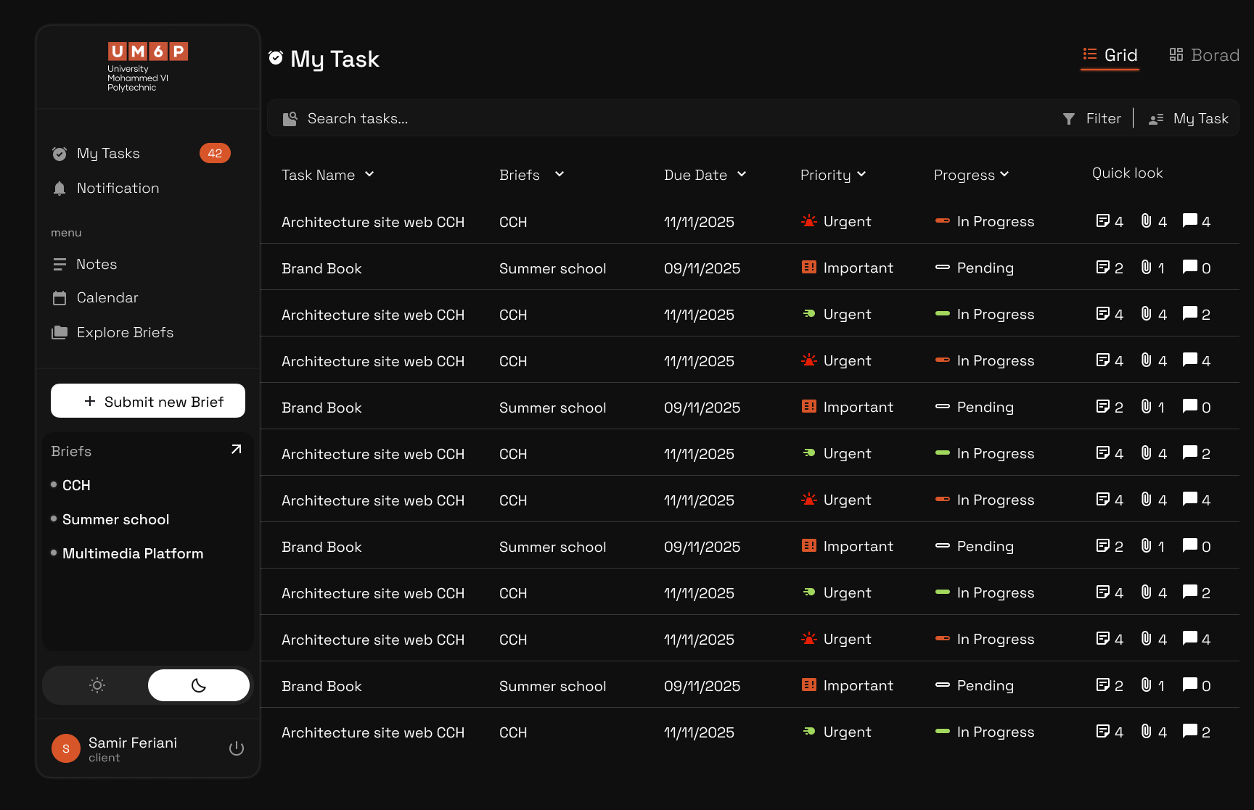1254x810 pixels.
Task: Click the Urgent siren icon in first row
Action: [808, 220]
